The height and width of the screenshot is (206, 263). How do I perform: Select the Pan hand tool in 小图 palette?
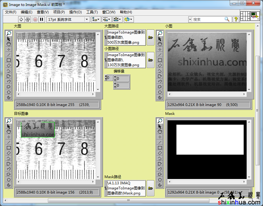point(160,44)
